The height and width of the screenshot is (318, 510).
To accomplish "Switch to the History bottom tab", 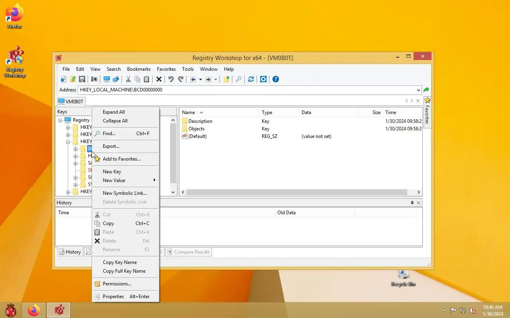I will [70, 252].
